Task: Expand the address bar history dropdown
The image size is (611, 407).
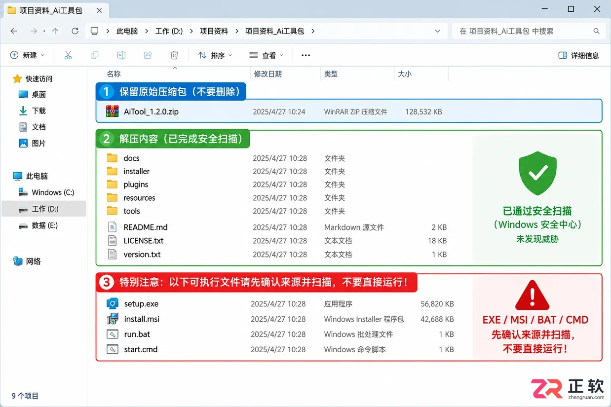Action: [437, 31]
